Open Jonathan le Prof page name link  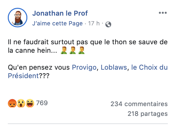[x=60, y=13]
